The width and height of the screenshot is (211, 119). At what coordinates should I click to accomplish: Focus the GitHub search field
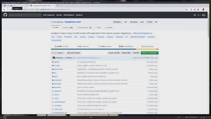point(25,15)
